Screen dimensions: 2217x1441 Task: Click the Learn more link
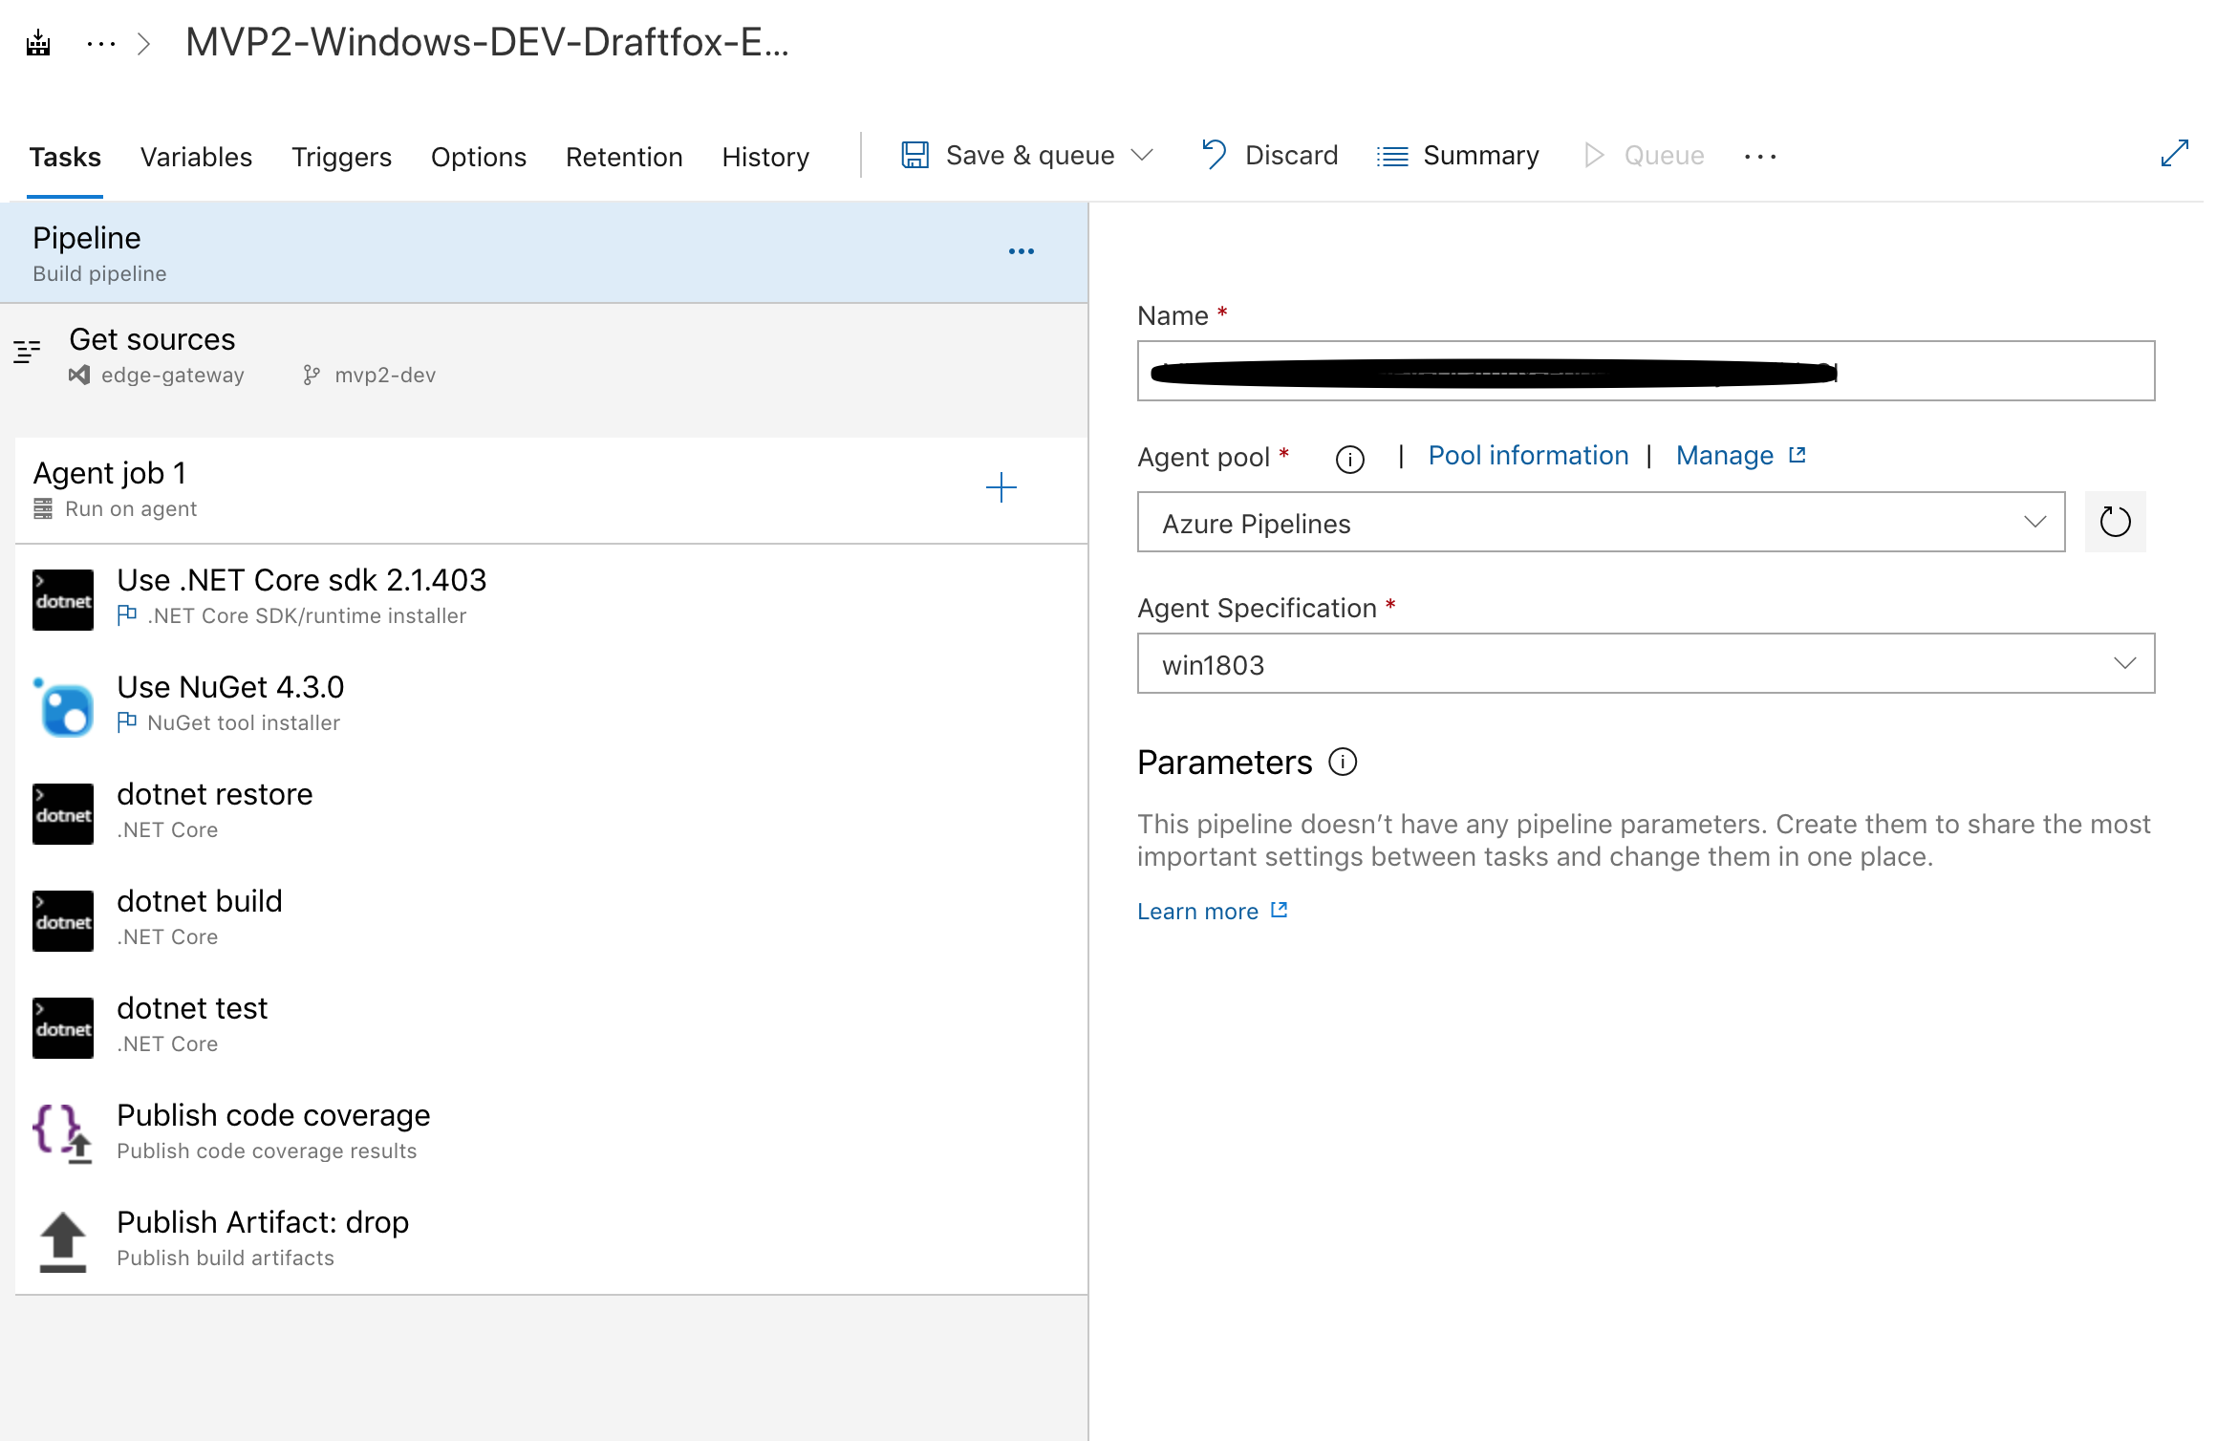click(1197, 911)
